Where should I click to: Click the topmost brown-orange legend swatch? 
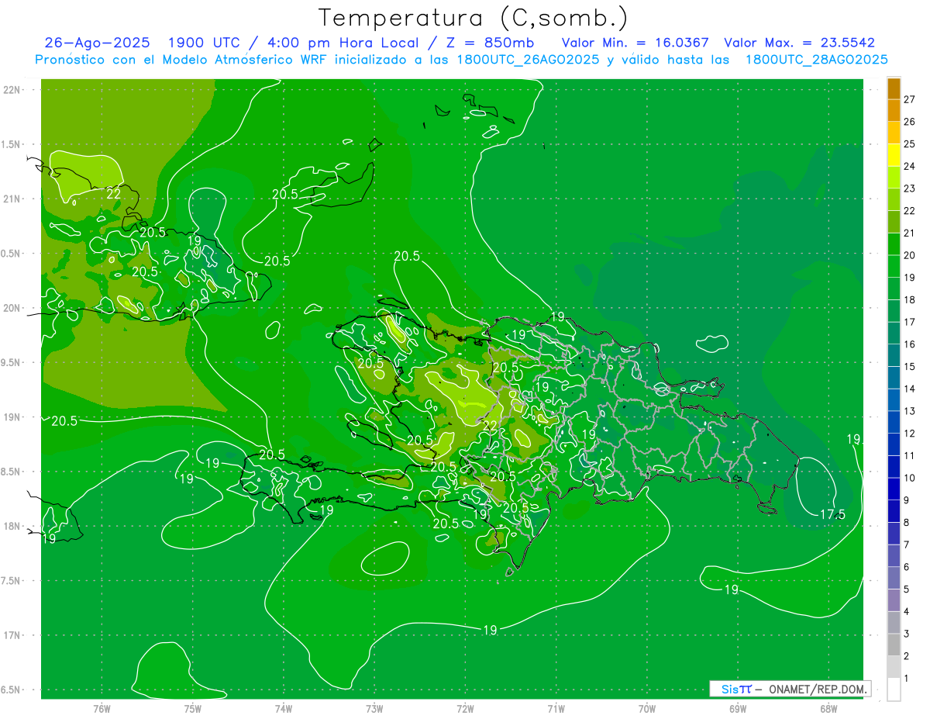click(894, 89)
